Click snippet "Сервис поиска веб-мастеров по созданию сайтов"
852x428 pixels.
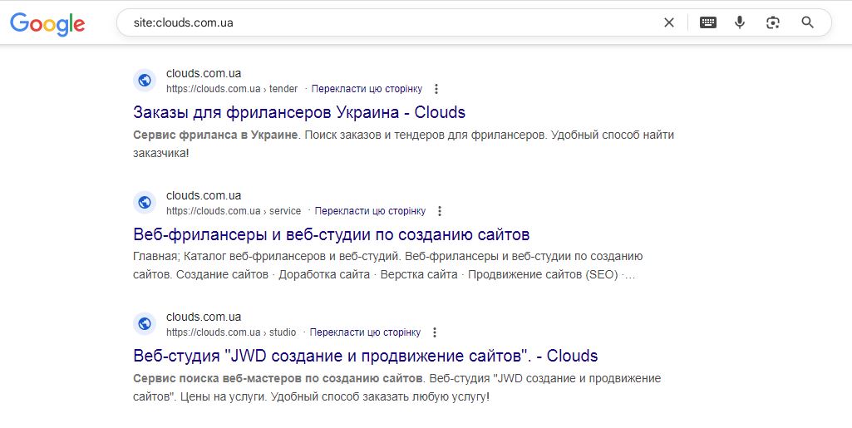pos(278,378)
